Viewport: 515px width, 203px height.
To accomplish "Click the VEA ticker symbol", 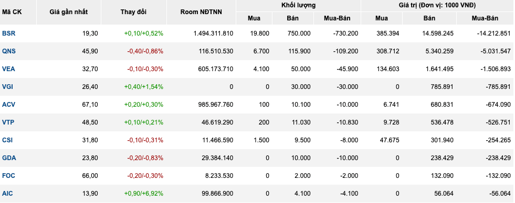I will point(8,69).
